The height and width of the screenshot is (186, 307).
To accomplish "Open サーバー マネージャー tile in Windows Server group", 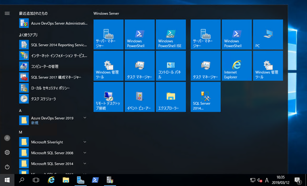I will point(109,34).
